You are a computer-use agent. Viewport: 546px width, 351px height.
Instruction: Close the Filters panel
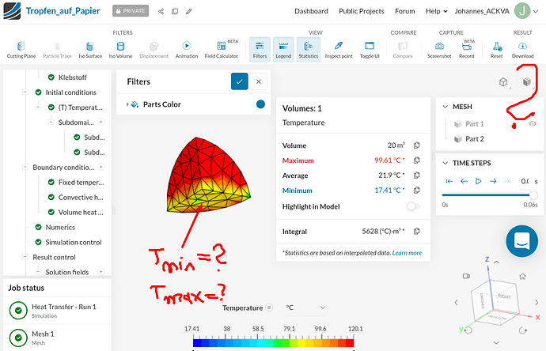tap(259, 81)
